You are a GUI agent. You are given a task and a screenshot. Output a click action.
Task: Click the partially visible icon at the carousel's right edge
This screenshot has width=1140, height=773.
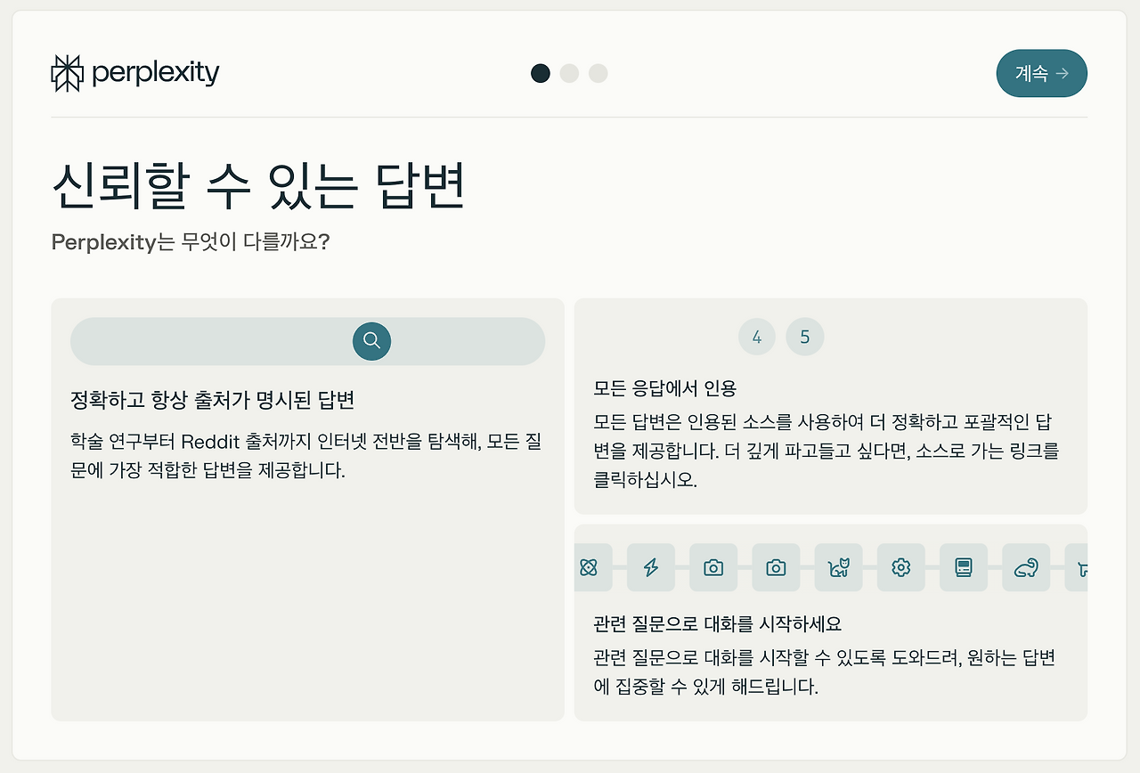(1080, 567)
